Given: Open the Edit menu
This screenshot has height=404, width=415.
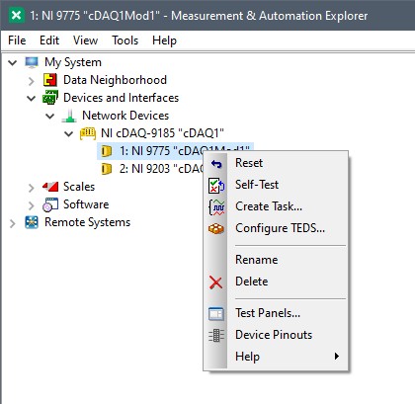Looking at the screenshot, I should pyautogui.click(x=49, y=40).
